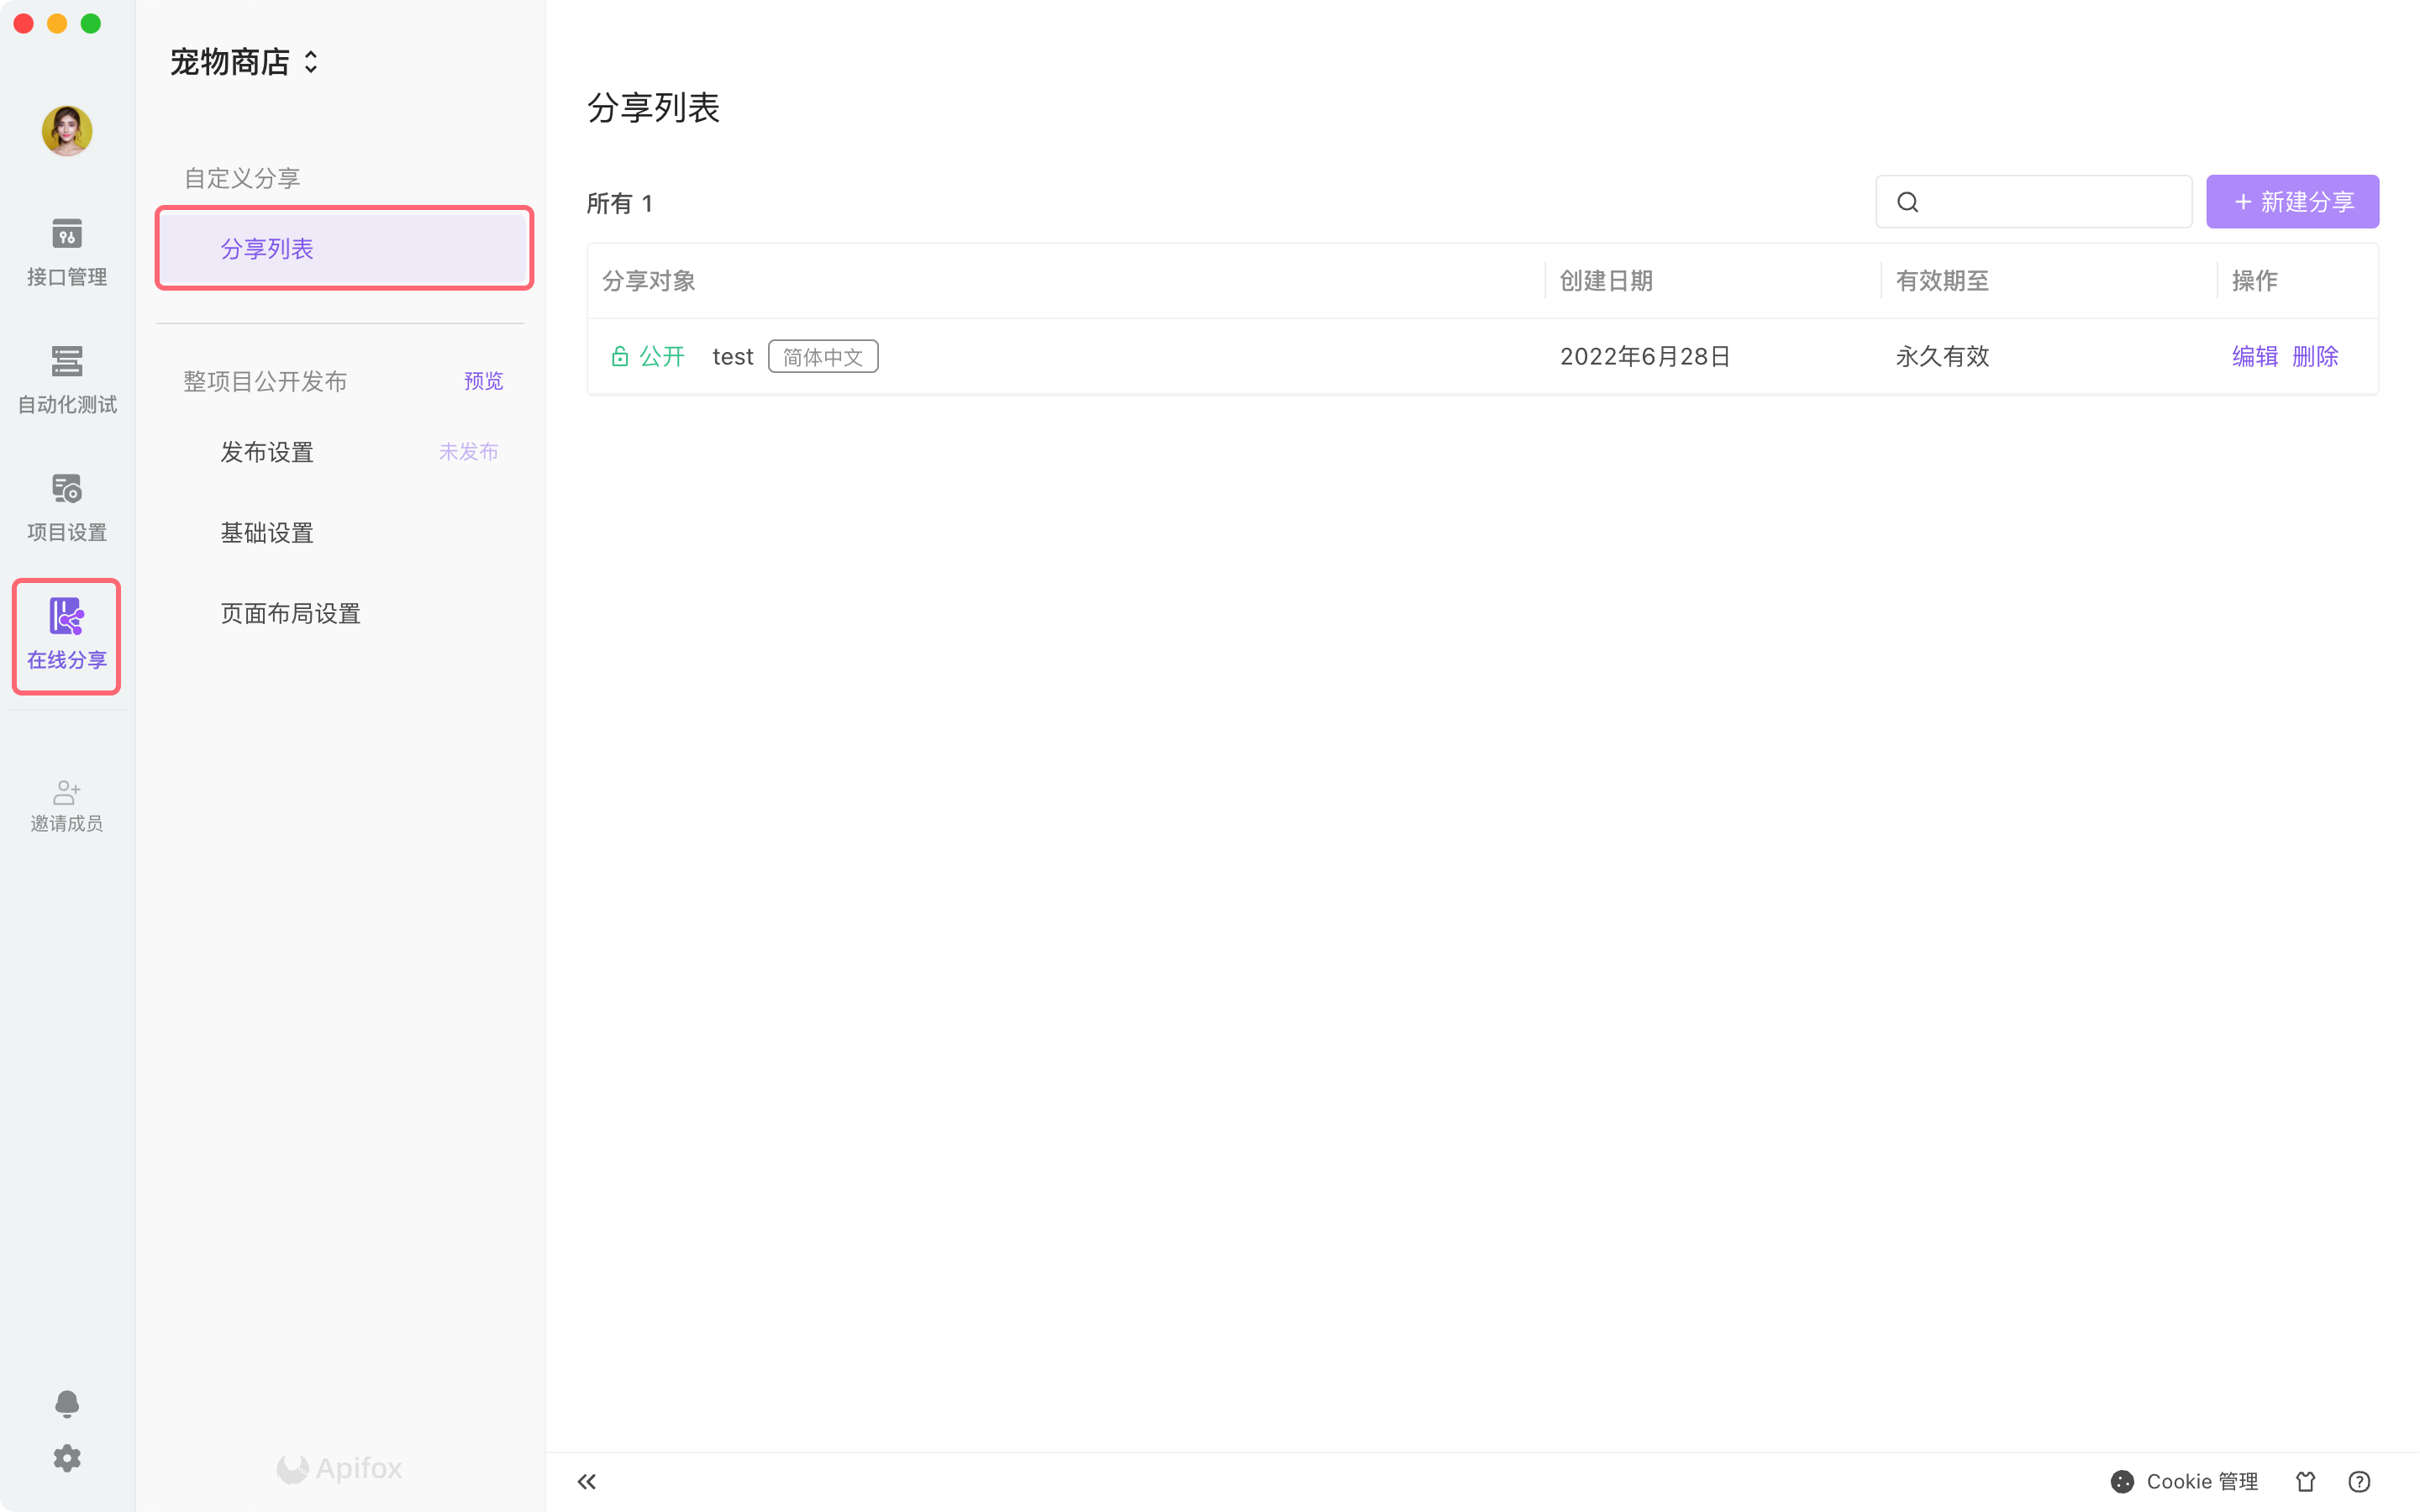This screenshot has height=1512, width=2420.
Task: Expand the 宠物商店 project switcher
Action: [244, 62]
